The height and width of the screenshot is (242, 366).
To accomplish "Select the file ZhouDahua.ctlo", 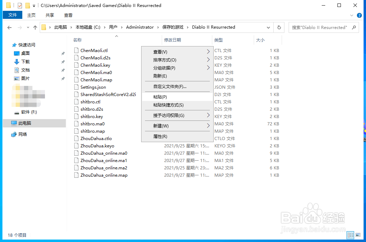I will (x=96, y=138).
